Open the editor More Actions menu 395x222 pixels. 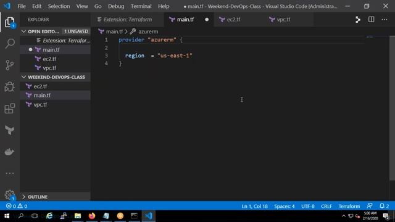click(x=385, y=20)
